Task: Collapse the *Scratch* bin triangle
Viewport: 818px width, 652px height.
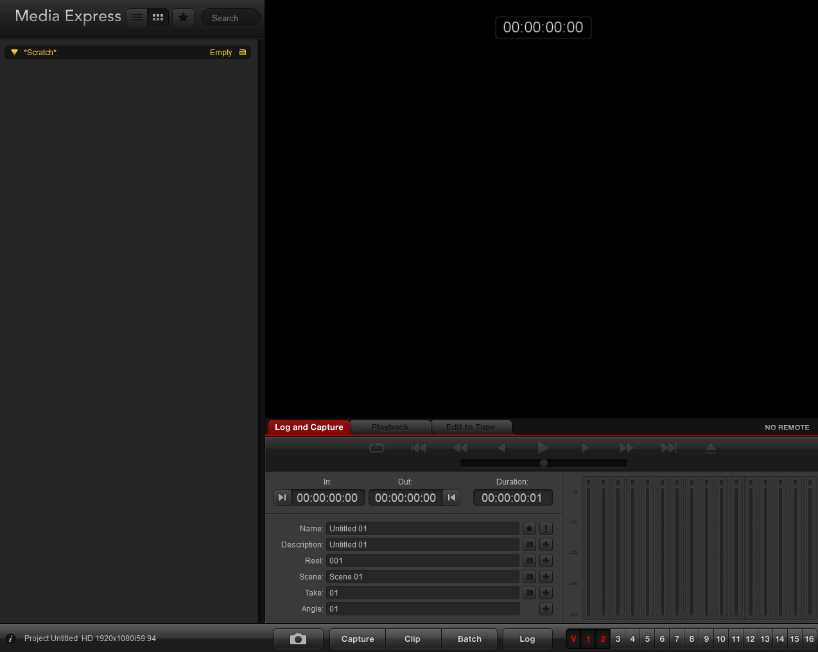Action: 14,53
